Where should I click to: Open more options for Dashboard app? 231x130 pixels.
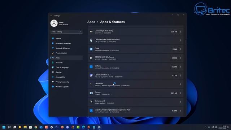(x=180, y=84)
